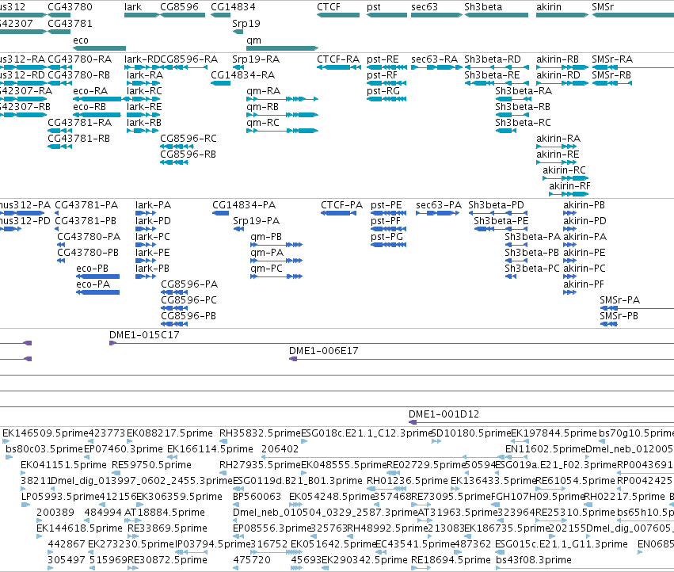Click protein eco-PB
The height and width of the screenshot is (572, 674).
coord(97,276)
